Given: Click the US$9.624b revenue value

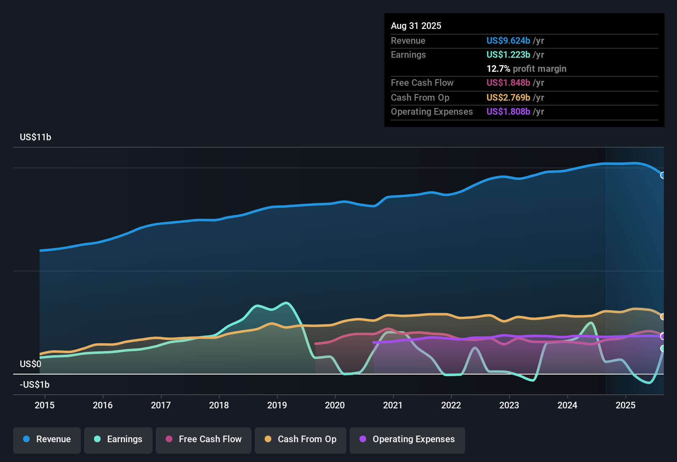Looking at the screenshot, I should (x=508, y=41).
